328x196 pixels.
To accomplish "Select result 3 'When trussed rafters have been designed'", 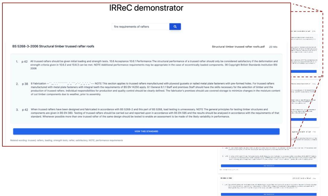I will (155, 113).
